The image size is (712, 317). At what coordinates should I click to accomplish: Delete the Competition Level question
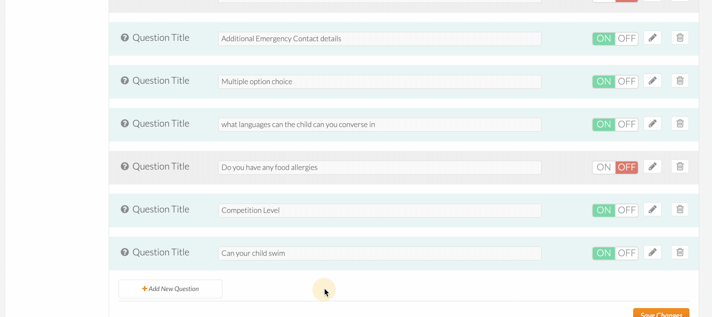click(680, 209)
